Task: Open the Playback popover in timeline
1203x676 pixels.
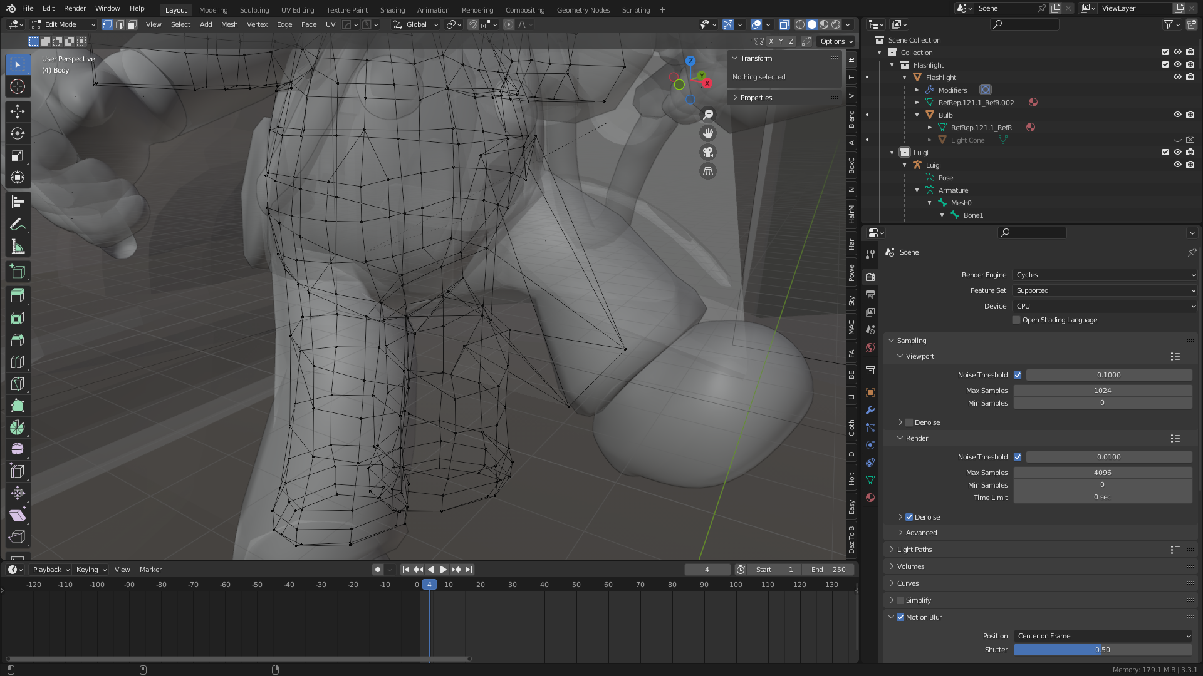Action: tap(51, 570)
